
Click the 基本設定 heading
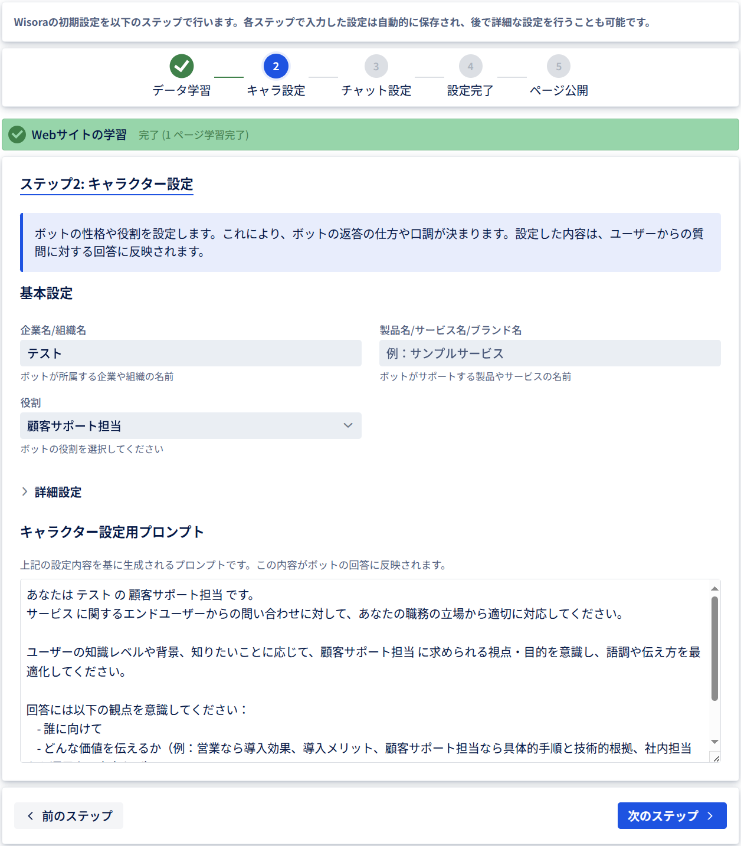coord(46,293)
